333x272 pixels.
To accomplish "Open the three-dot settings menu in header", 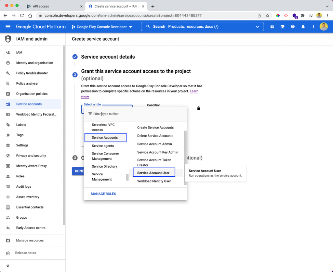I will (313, 27).
